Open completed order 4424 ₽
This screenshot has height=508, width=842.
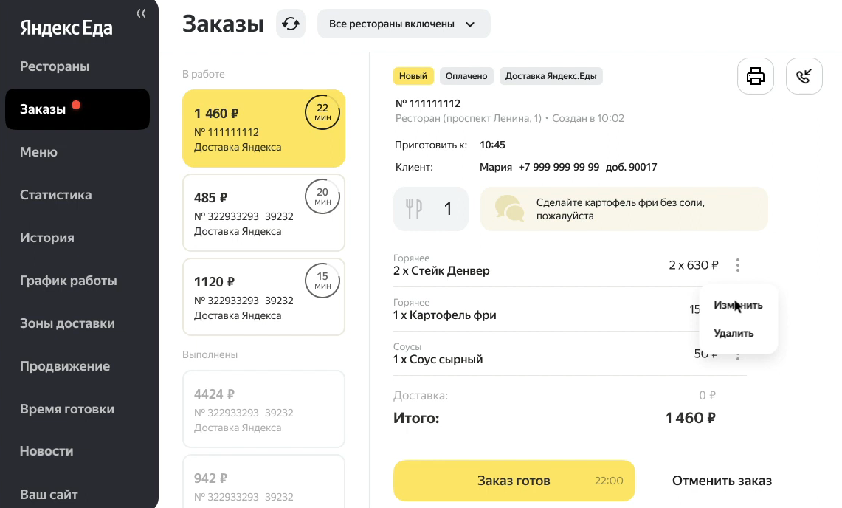pyautogui.click(x=263, y=409)
